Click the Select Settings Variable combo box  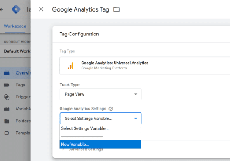point(101,118)
